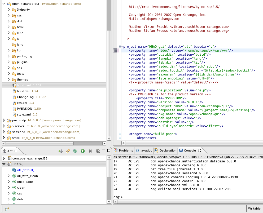Expand the push-udp project

click(x=4, y=120)
